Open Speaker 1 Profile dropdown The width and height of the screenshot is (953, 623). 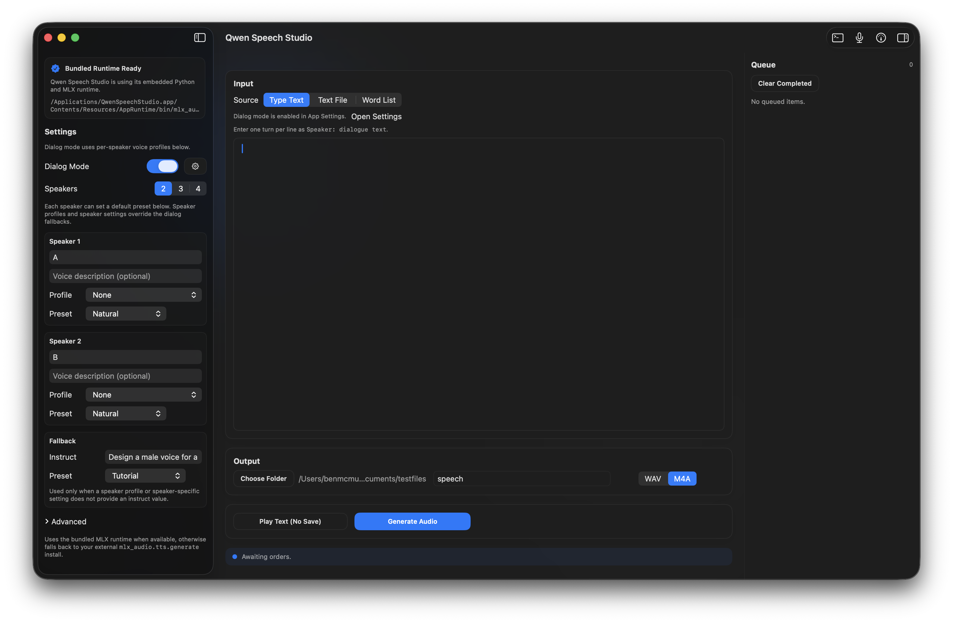143,295
